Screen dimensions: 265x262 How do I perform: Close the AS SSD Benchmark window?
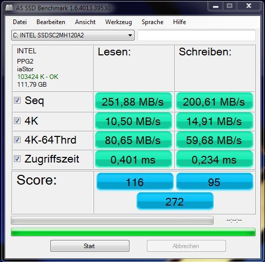click(x=249, y=6)
